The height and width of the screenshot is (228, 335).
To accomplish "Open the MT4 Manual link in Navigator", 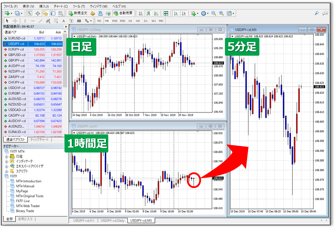I will (25, 186).
